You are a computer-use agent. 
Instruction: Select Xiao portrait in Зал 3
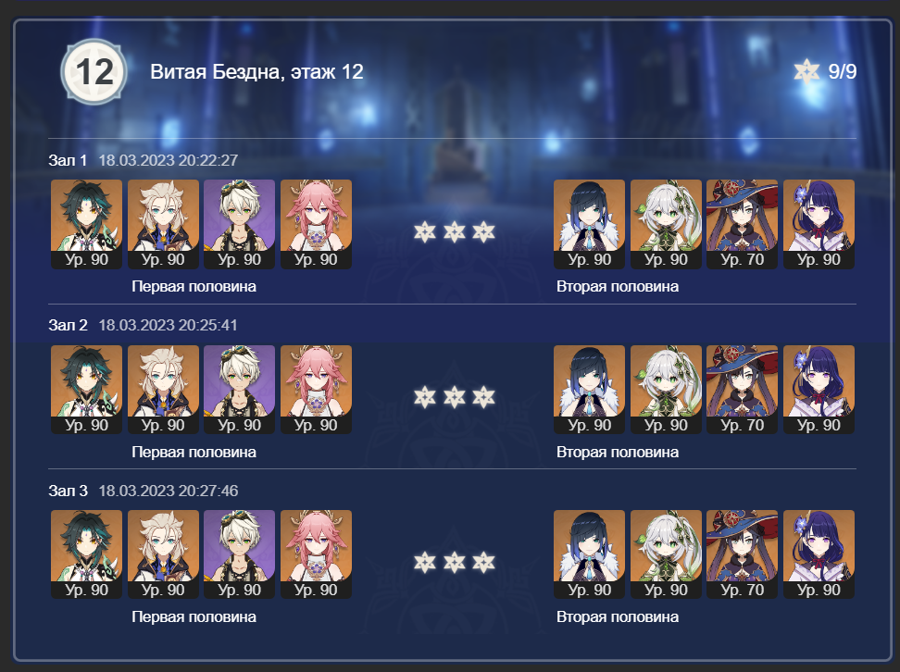click(87, 554)
